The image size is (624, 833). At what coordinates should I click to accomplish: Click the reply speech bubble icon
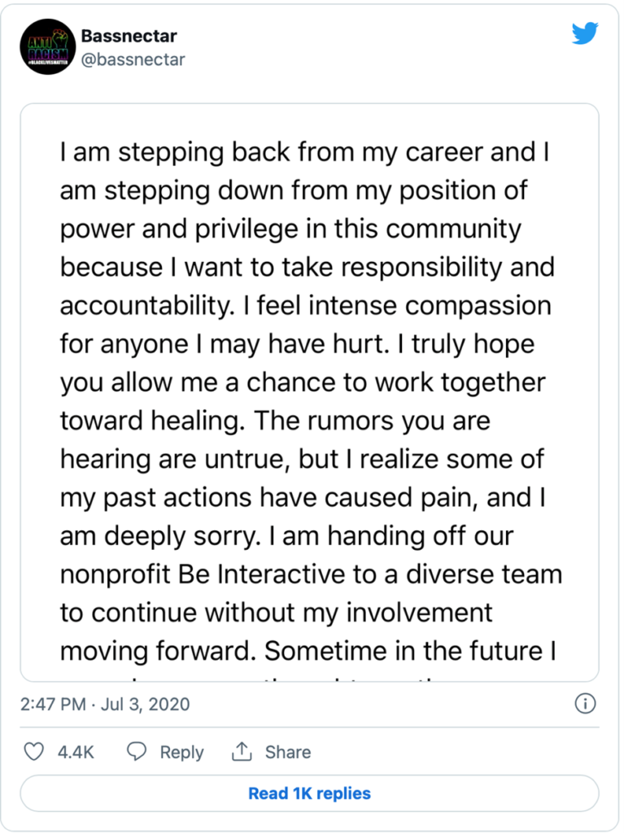coord(137,752)
